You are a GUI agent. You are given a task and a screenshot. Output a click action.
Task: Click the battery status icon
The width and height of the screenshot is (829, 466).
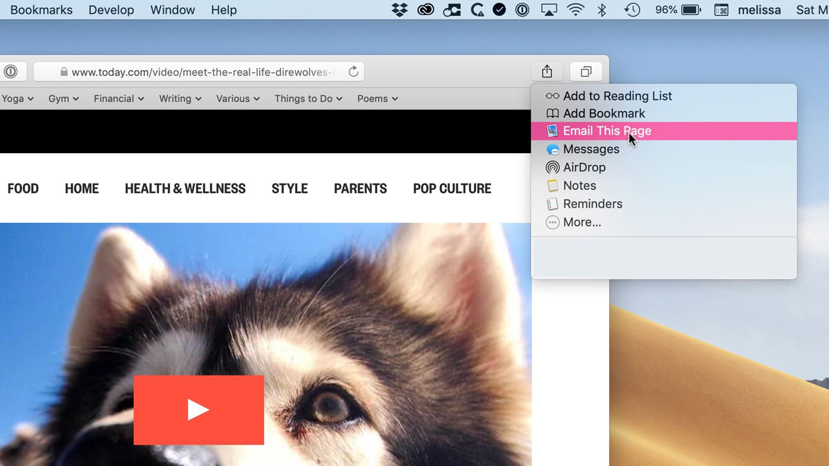click(692, 10)
